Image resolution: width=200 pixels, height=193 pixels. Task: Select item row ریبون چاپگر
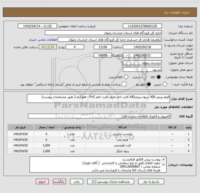[x=100, y=151]
